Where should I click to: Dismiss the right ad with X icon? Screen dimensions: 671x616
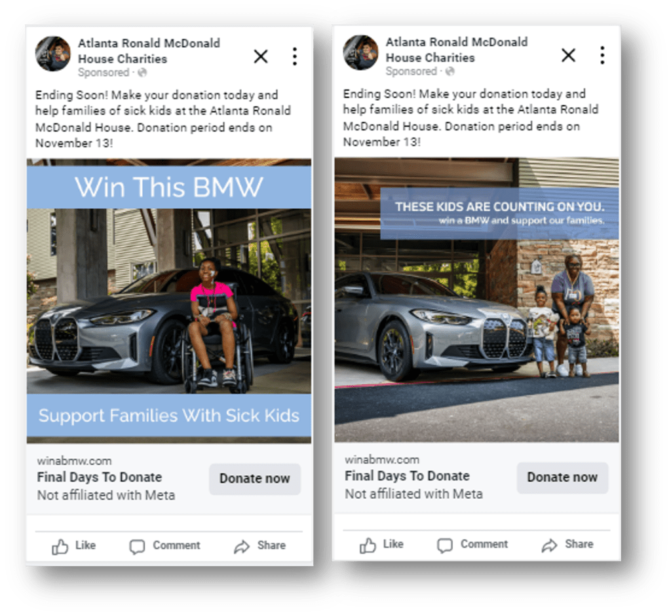coord(568,55)
